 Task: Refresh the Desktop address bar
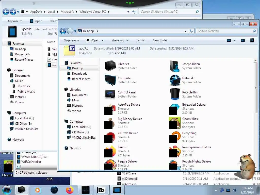click(x=191, y=31)
